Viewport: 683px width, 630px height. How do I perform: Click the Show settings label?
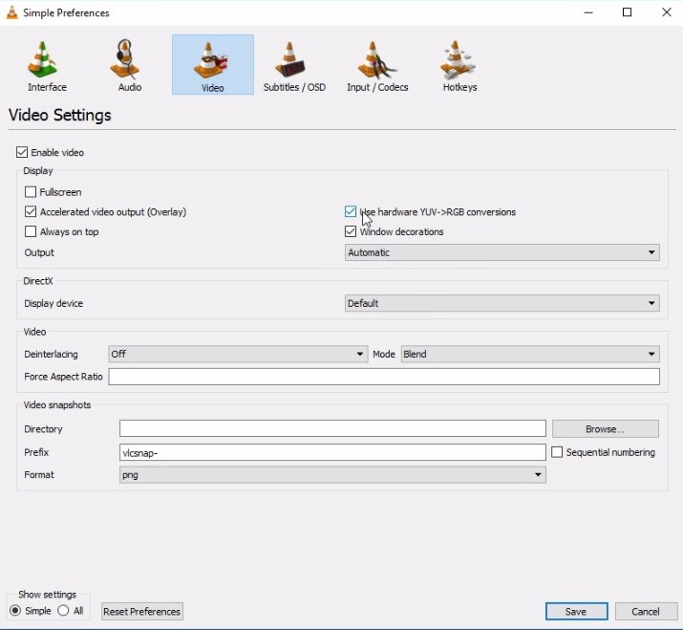point(47,595)
